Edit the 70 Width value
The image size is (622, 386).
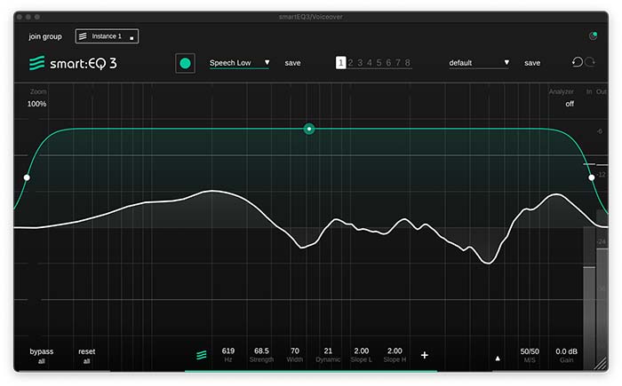(x=295, y=351)
